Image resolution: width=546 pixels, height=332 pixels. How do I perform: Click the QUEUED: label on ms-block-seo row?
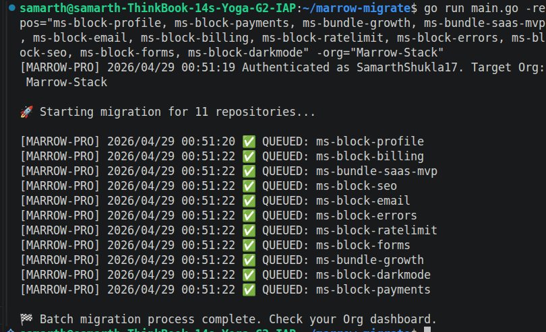(286, 186)
